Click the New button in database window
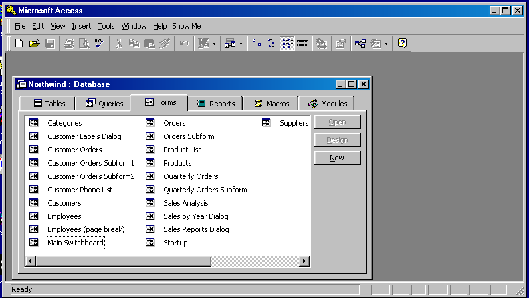Image resolution: width=529 pixels, height=298 pixels. click(x=338, y=158)
